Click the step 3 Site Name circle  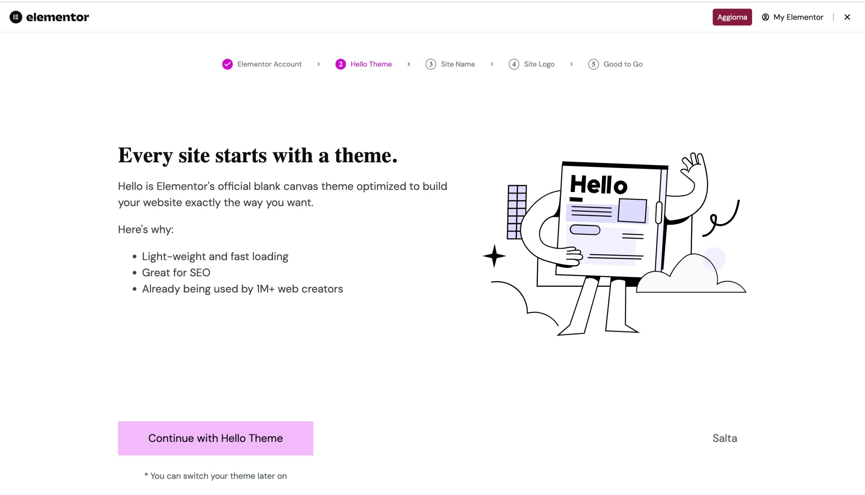click(x=430, y=64)
